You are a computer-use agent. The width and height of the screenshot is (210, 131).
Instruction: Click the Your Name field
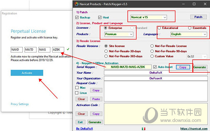156,73
